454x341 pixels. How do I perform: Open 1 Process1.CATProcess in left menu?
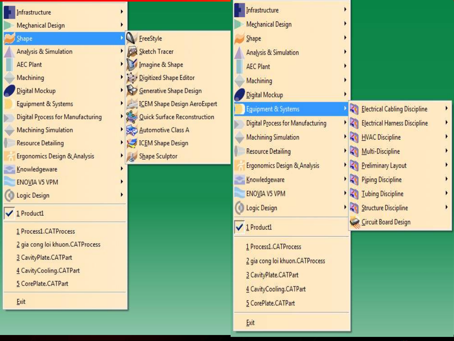(x=64, y=231)
